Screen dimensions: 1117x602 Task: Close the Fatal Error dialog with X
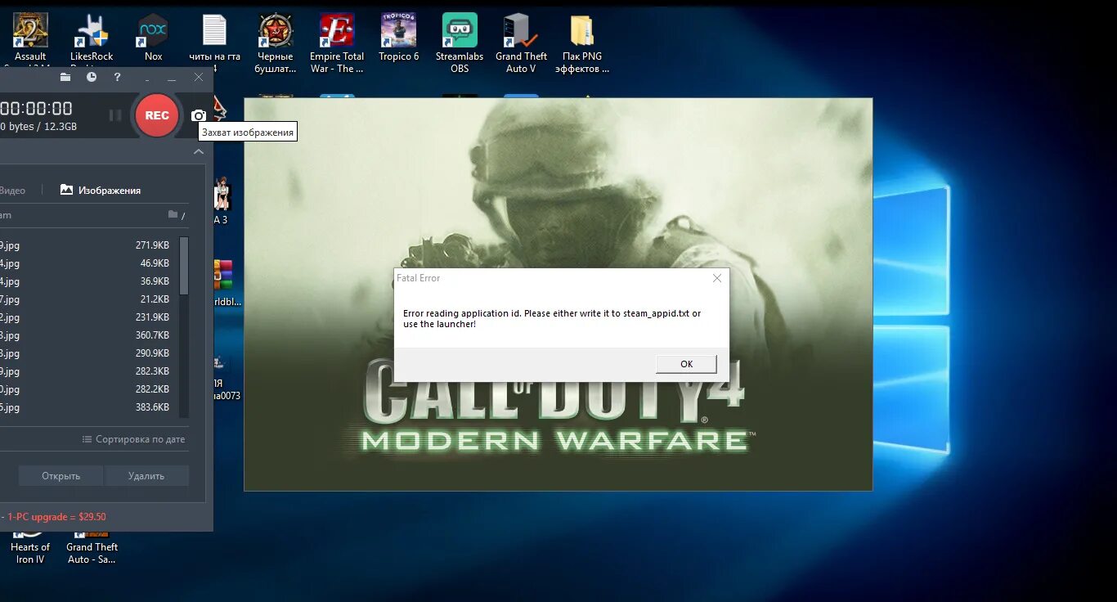(x=717, y=278)
